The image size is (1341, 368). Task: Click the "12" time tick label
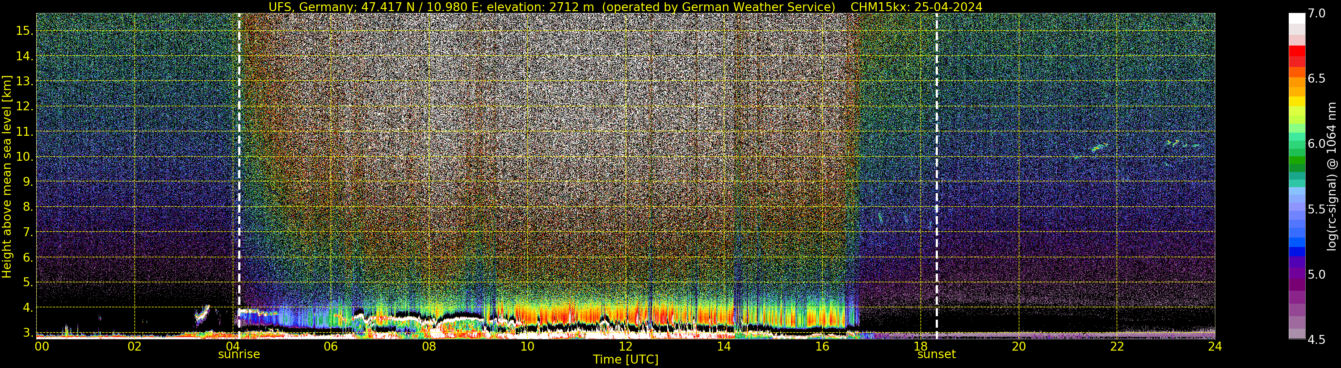pyautogui.click(x=625, y=347)
